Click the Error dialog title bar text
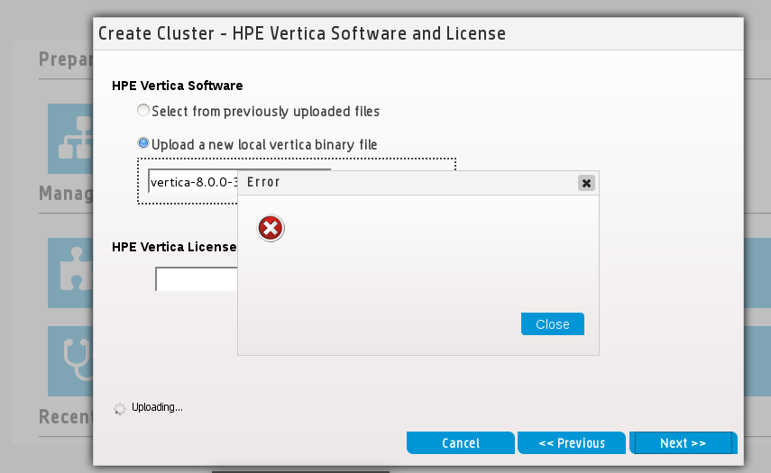Image resolution: width=771 pixels, height=473 pixels. [263, 182]
